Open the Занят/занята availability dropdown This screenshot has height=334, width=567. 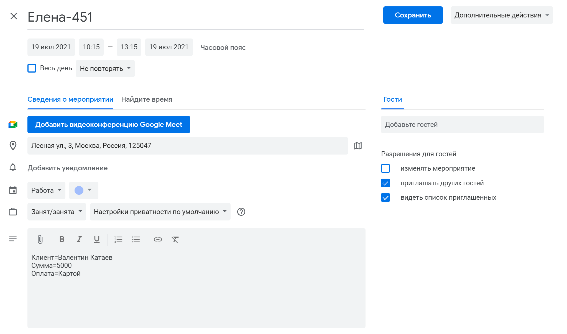[x=57, y=212]
